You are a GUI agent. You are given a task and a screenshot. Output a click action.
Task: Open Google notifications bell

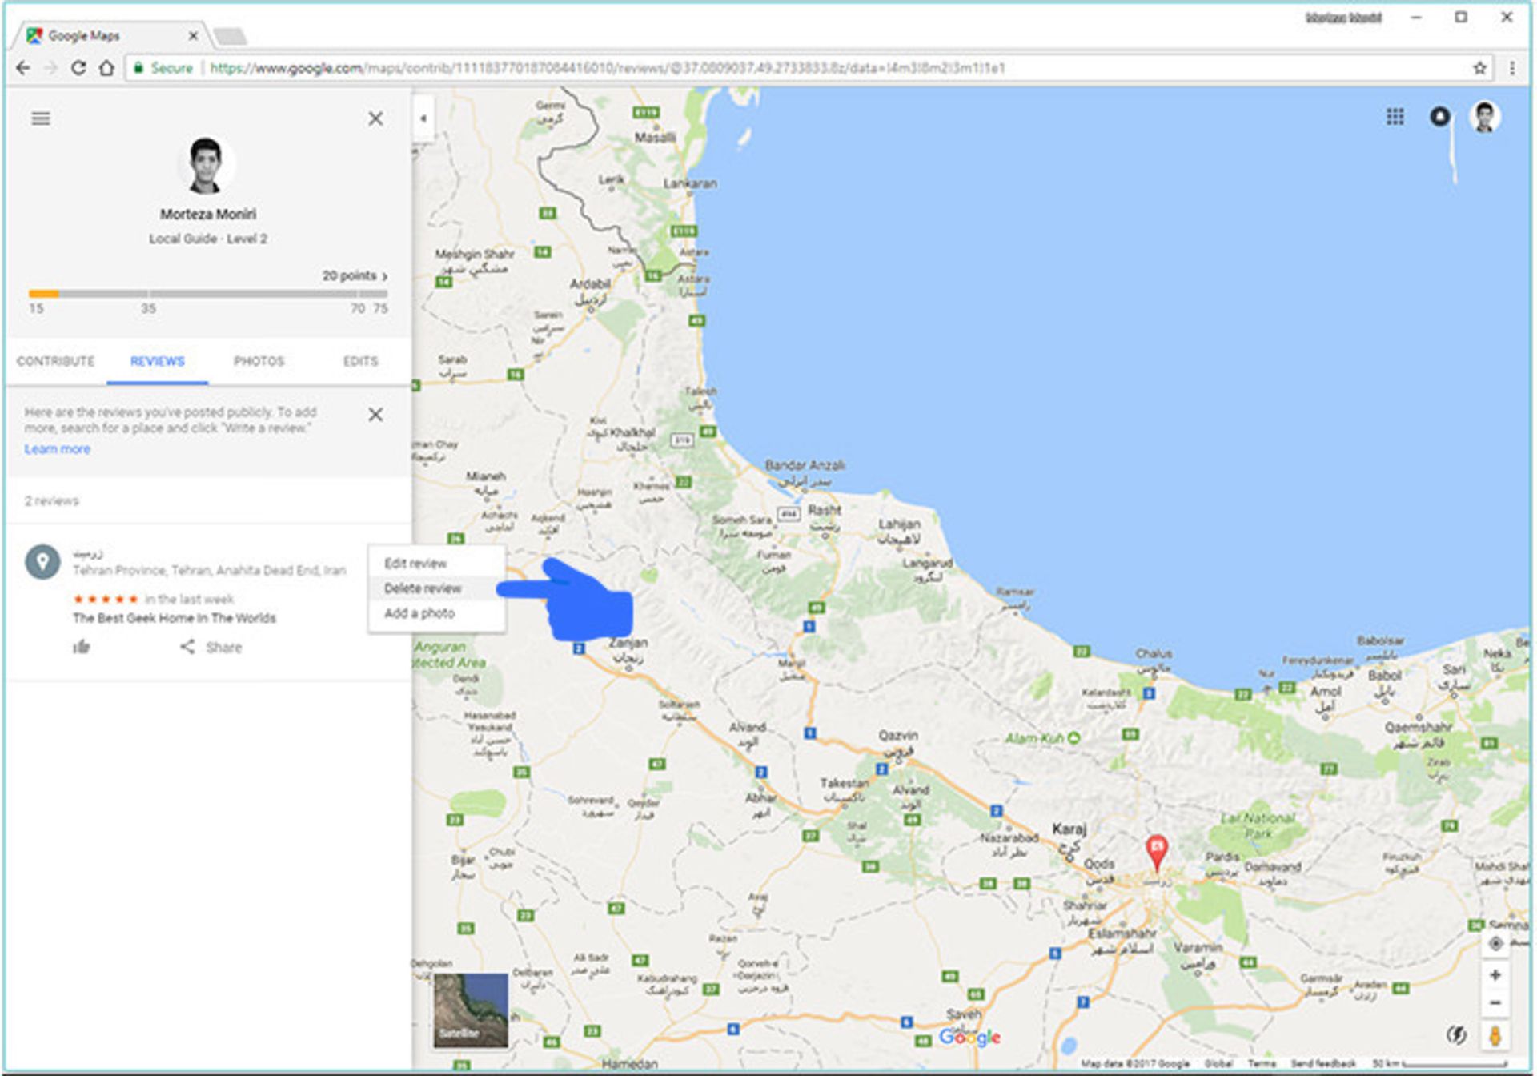coord(1439,117)
